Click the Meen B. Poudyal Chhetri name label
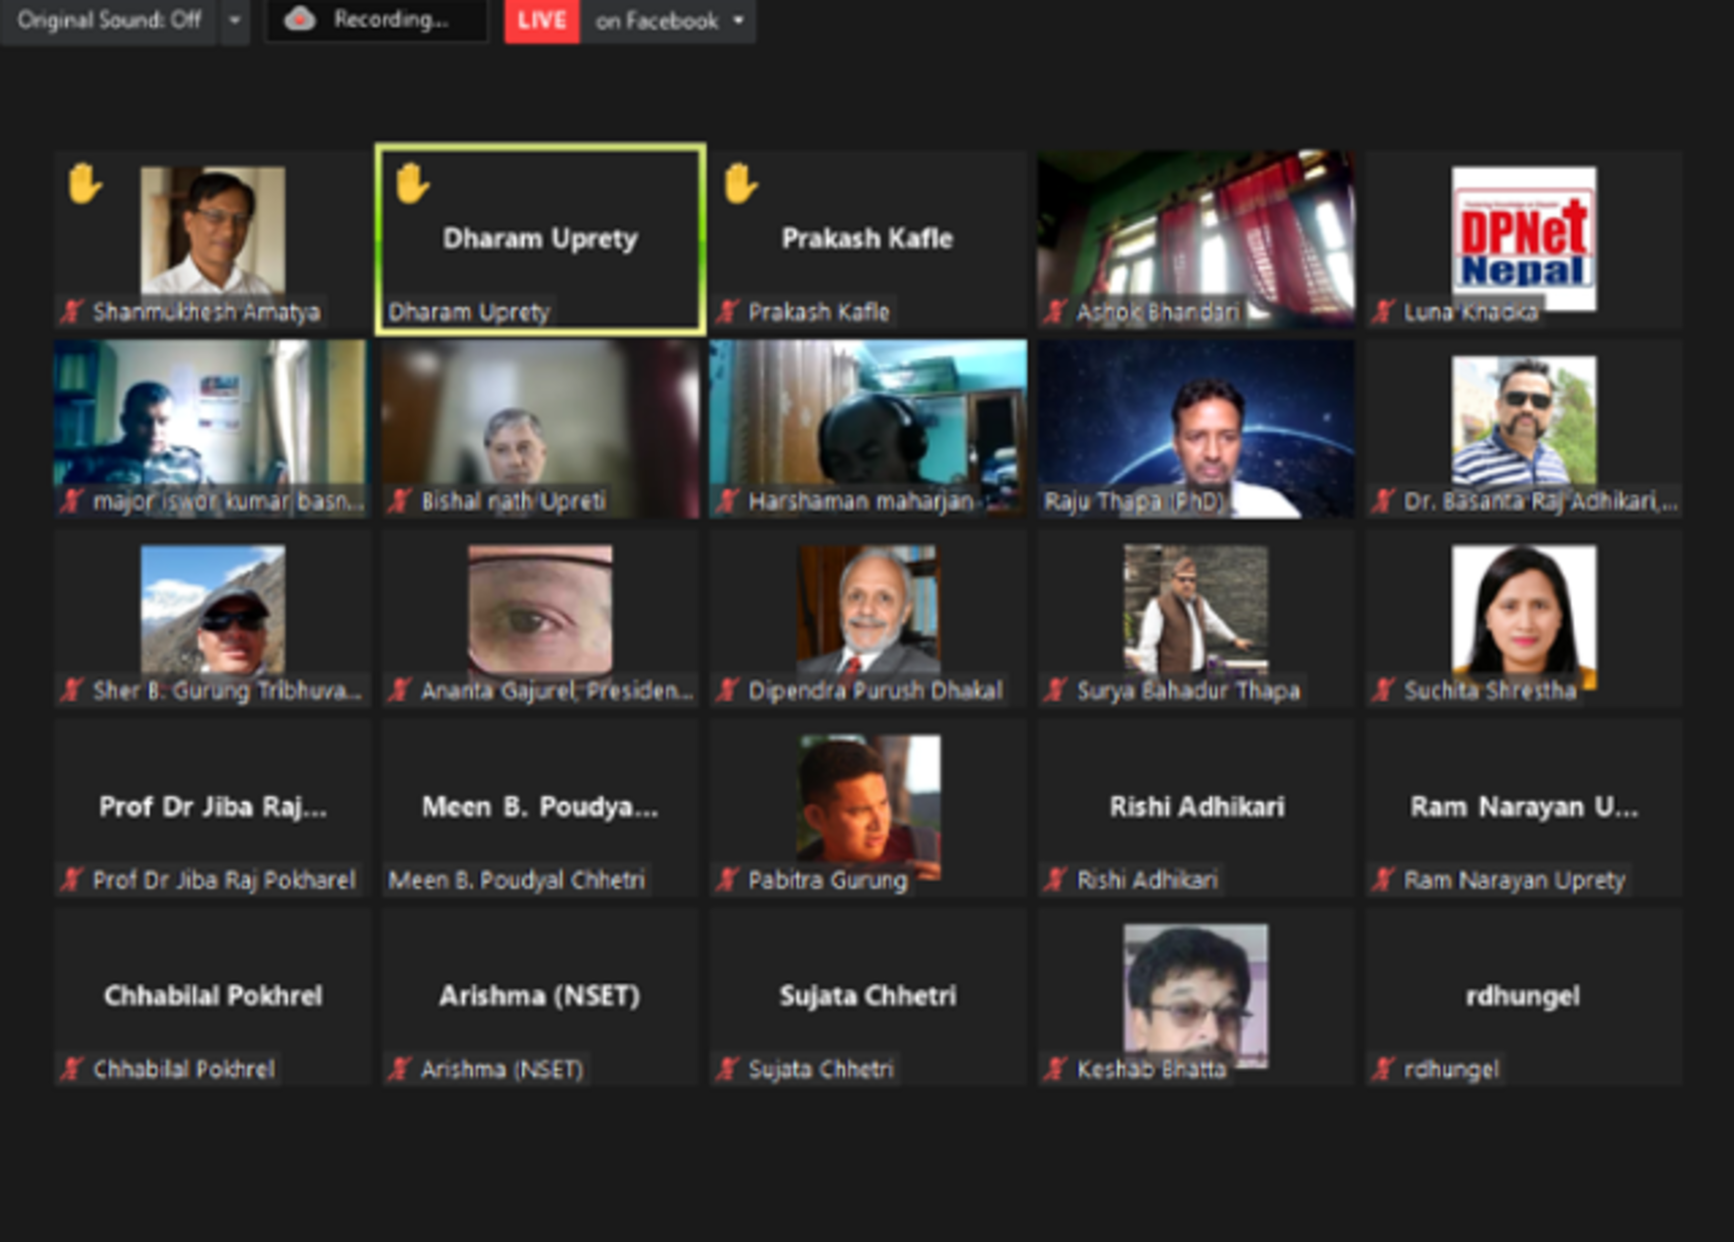Image resolution: width=1734 pixels, height=1242 pixels. click(517, 879)
